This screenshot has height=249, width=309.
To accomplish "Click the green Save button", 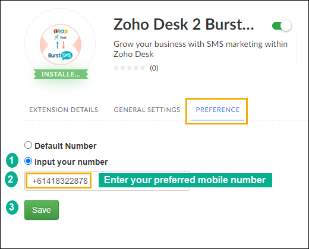I will click(42, 210).
